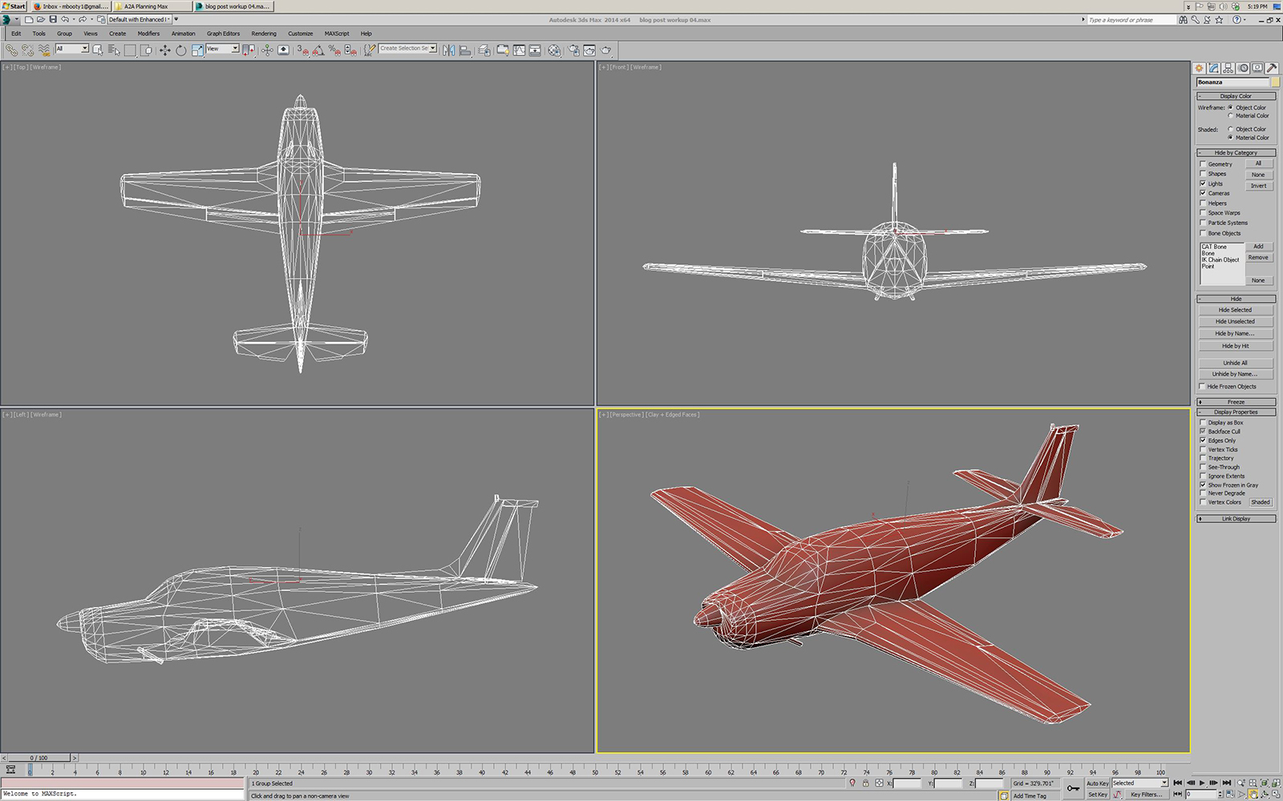Image resolution: width=1283 pixels, height=801 pixels.
Task: Open the Mirror tool
Action: click(448, 50)
